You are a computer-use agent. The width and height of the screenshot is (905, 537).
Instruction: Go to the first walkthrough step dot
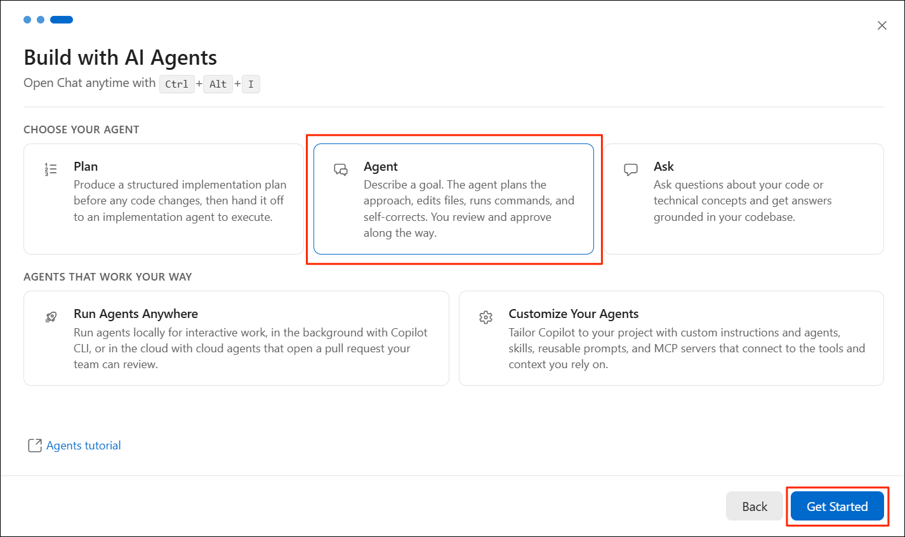tap(27, 20)
